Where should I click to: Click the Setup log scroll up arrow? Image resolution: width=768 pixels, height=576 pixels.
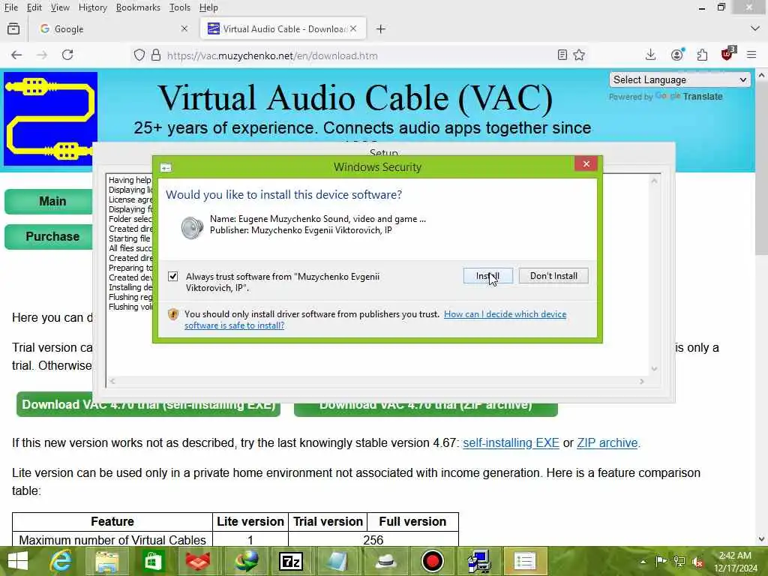tap(654, 181)
